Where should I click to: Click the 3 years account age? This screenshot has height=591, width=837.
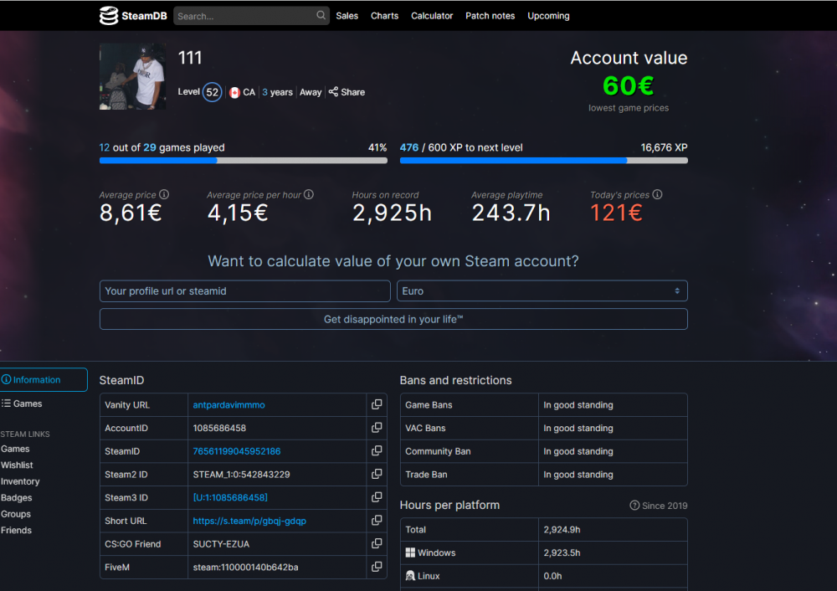click(x=277, y=92)
